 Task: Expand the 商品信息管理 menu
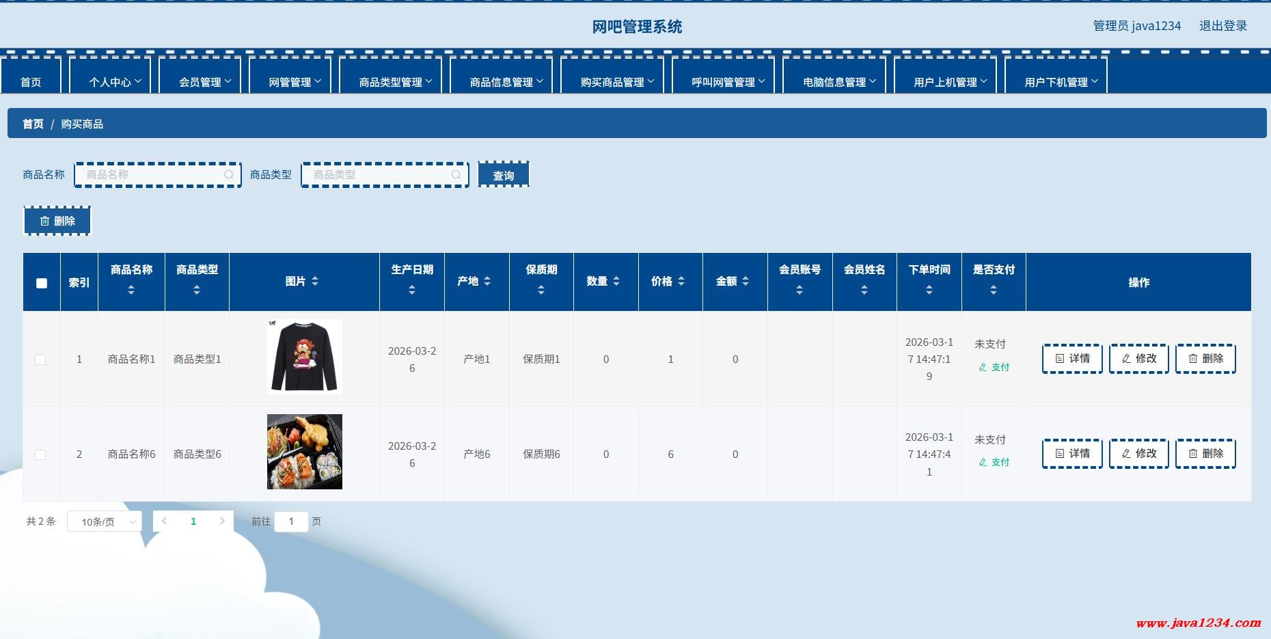(x=506, y=82)
